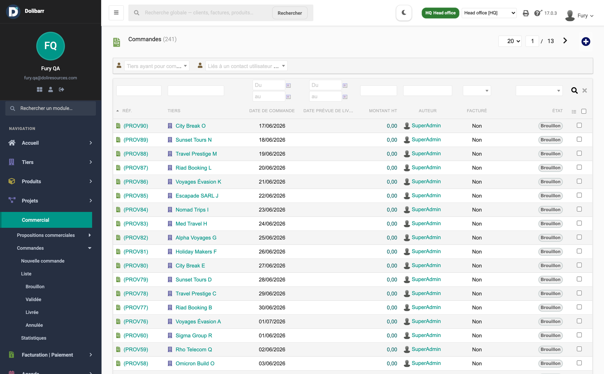The width and height of the screenshot is (604, 374).
Task: Click the HQ Head office badge
Action: click(x=440, y=13)
